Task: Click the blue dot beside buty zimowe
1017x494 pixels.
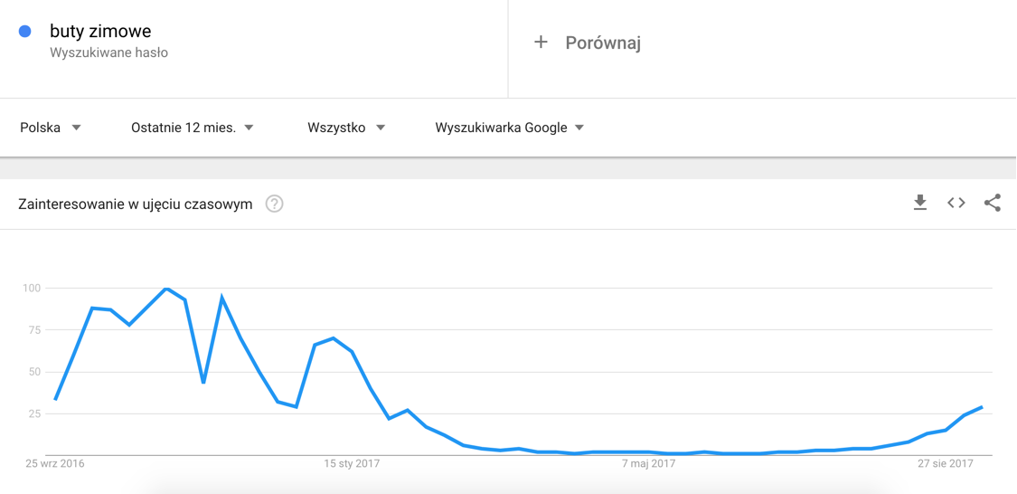Action: [25, 32]
